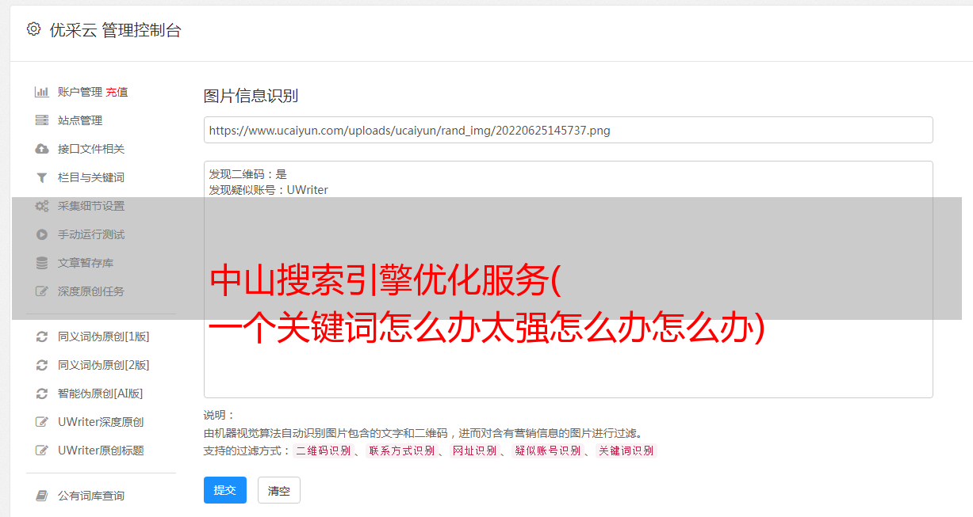Click the gears icon beside 采集细节设置

(x=42, y=206)
